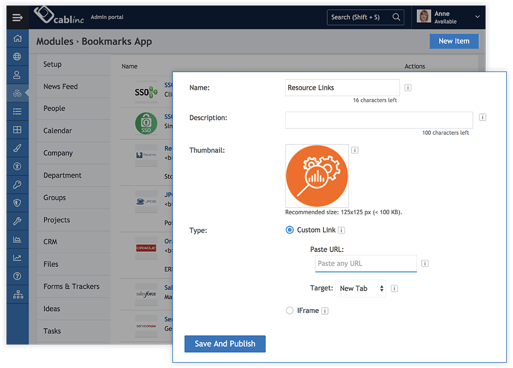Open the user profile icon in the sidebar
The height and width of the screenshot is (368, 513).
coord(17,74)
